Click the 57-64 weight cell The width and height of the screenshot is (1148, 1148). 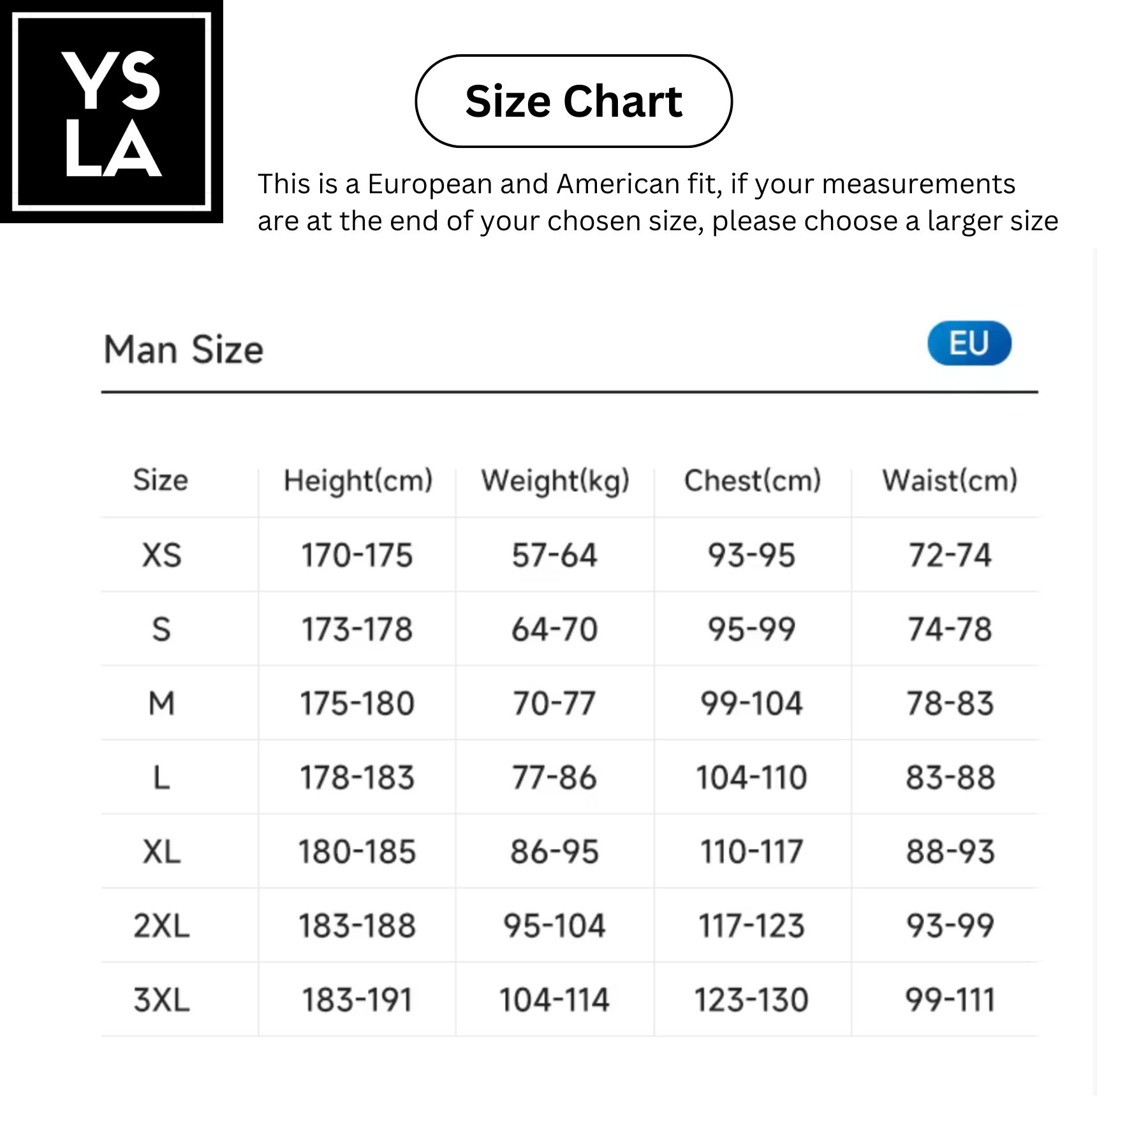click(x=554, y=555)
